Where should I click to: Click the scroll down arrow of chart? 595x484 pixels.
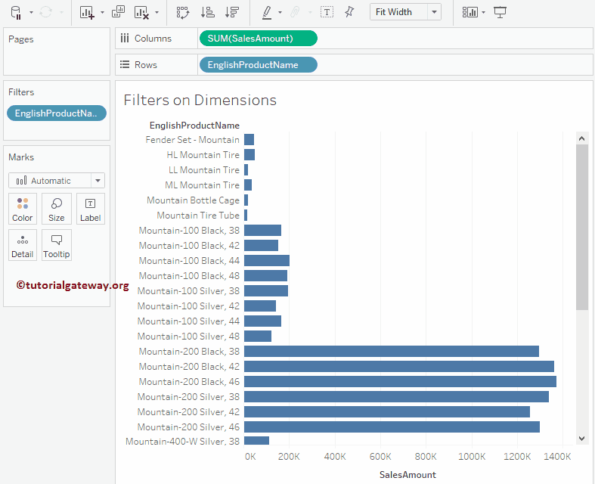coord(581,438)
